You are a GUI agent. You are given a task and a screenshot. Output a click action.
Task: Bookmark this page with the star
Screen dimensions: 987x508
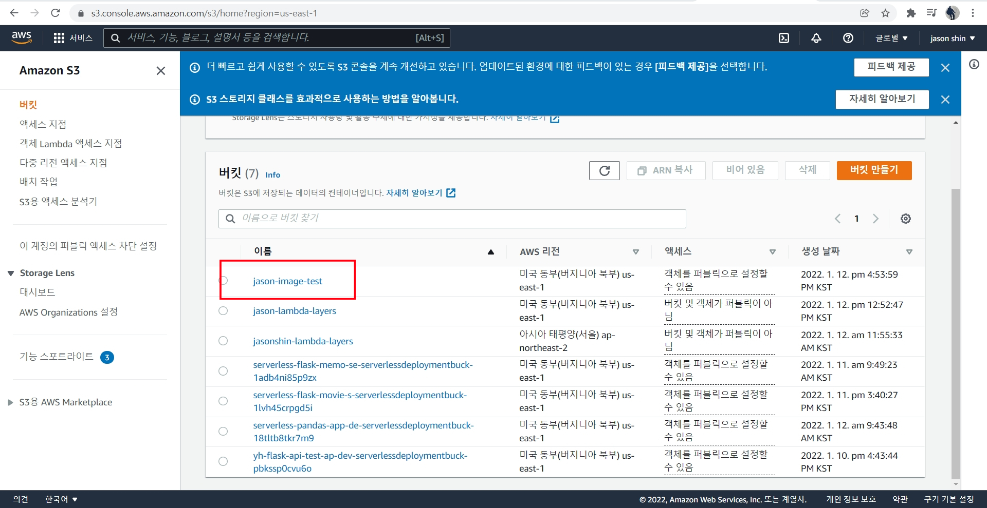(x=885, y=13)
